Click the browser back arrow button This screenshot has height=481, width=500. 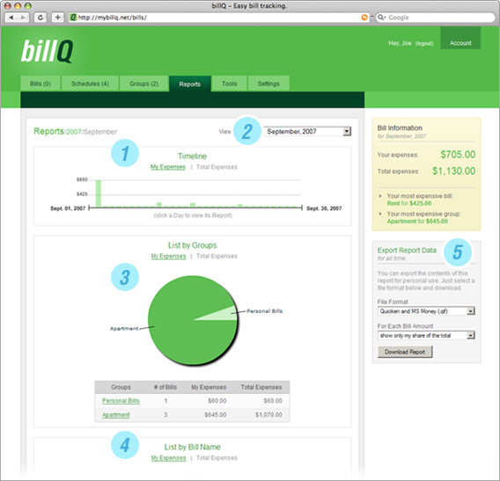pos(11,18)
